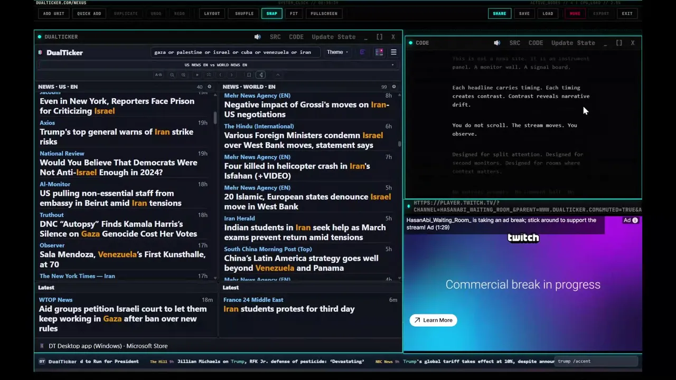Click the DualTicker logo icon
Viewport: 676px width, 380px height.
(x=41, y=52)
